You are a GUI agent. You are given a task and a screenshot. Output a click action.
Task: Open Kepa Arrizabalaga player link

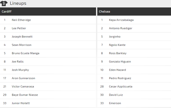[x=121, y=20]
